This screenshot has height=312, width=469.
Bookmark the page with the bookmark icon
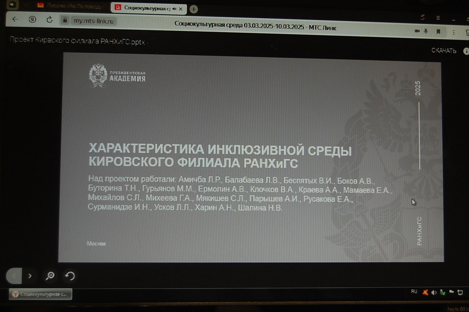coord(438,32)
